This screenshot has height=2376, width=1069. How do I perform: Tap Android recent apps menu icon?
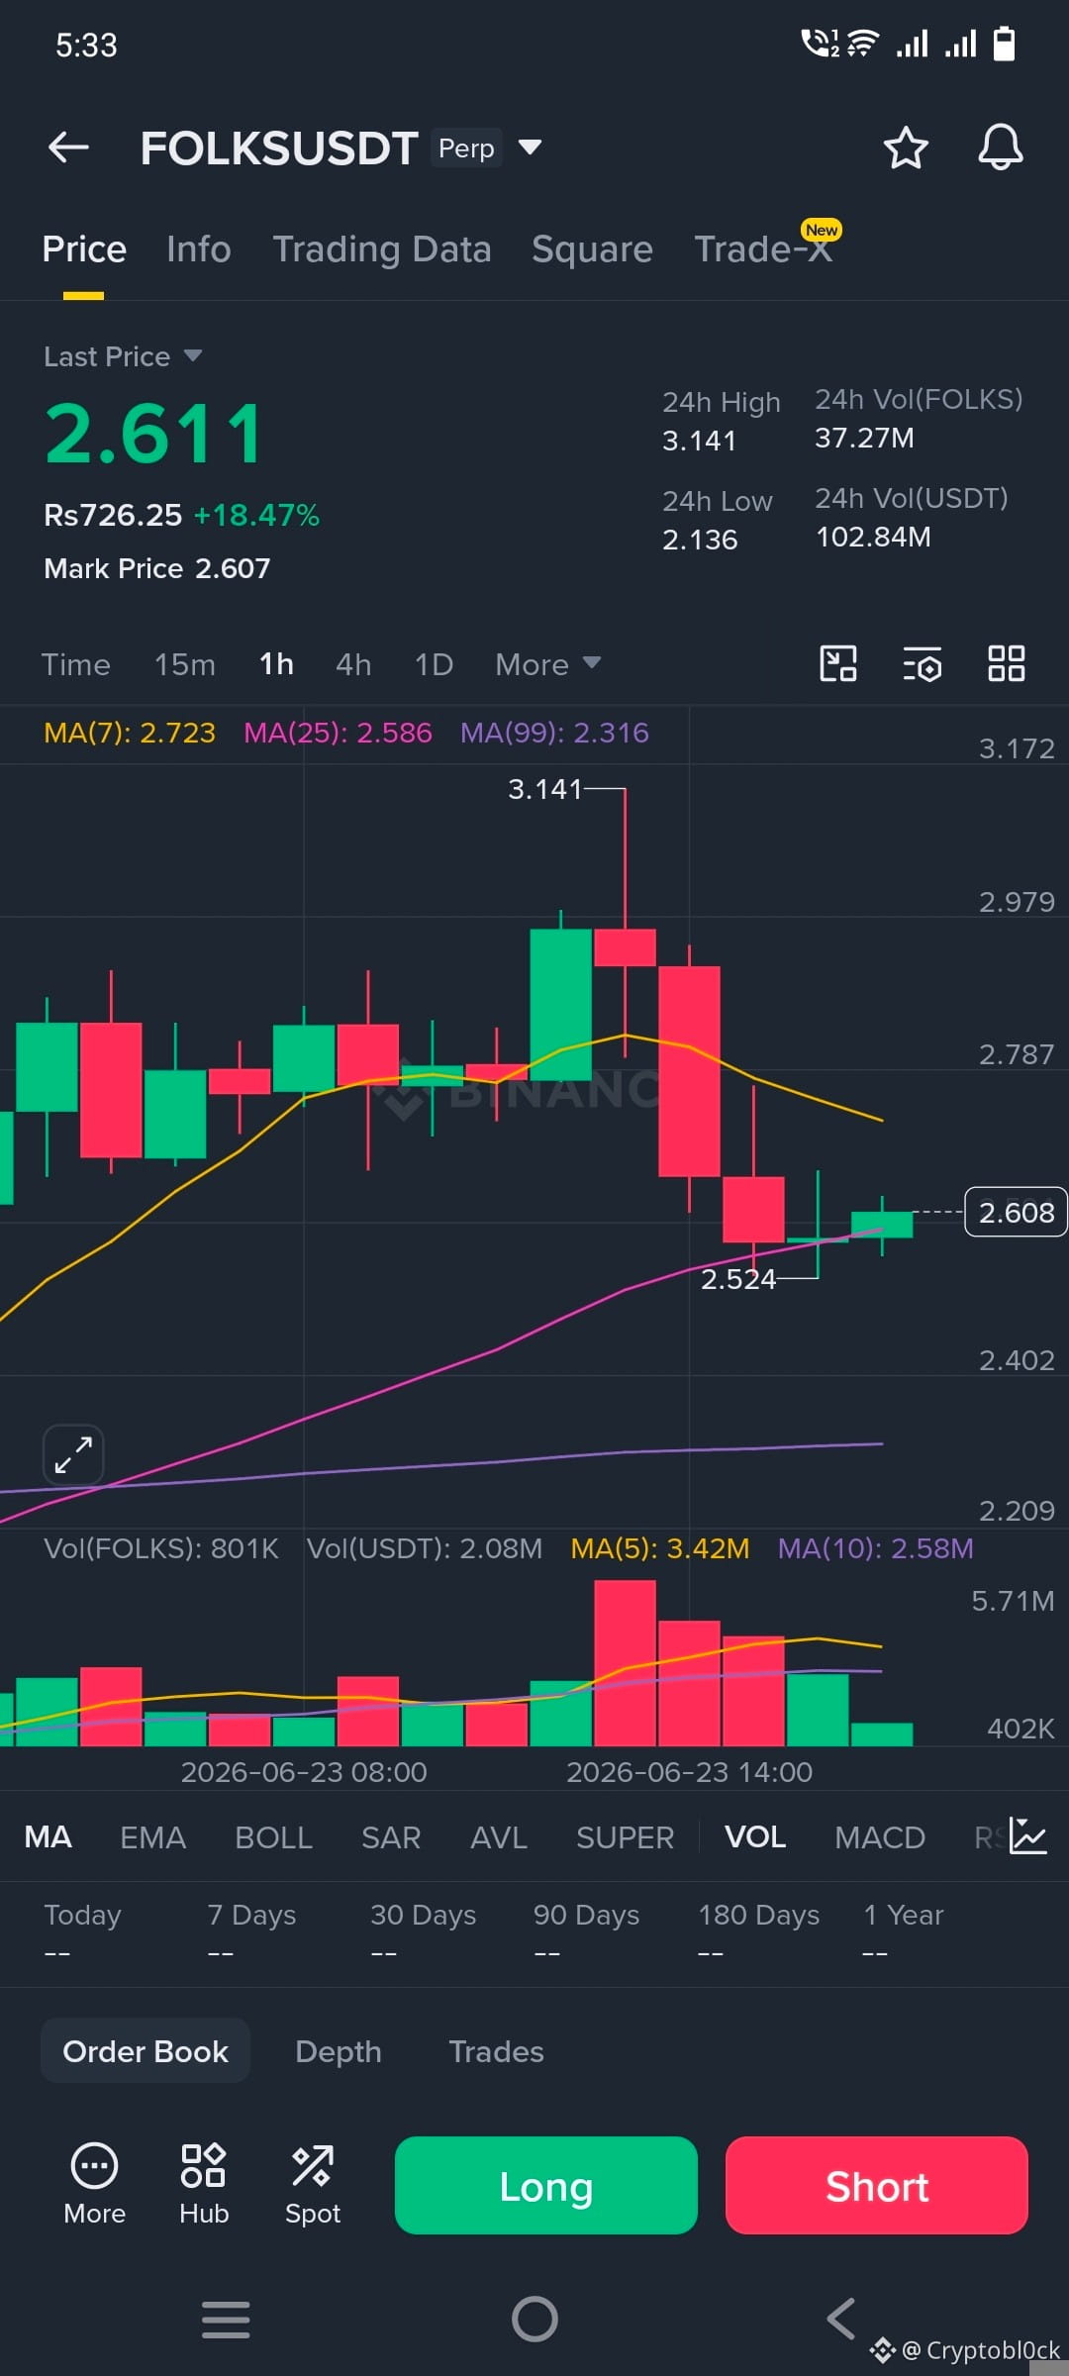(x=226, y=2320)
